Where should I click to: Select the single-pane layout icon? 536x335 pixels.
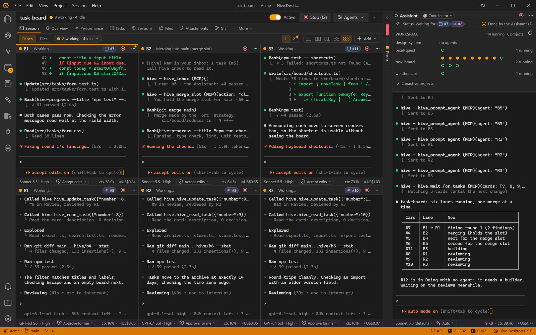coord(309,39)
